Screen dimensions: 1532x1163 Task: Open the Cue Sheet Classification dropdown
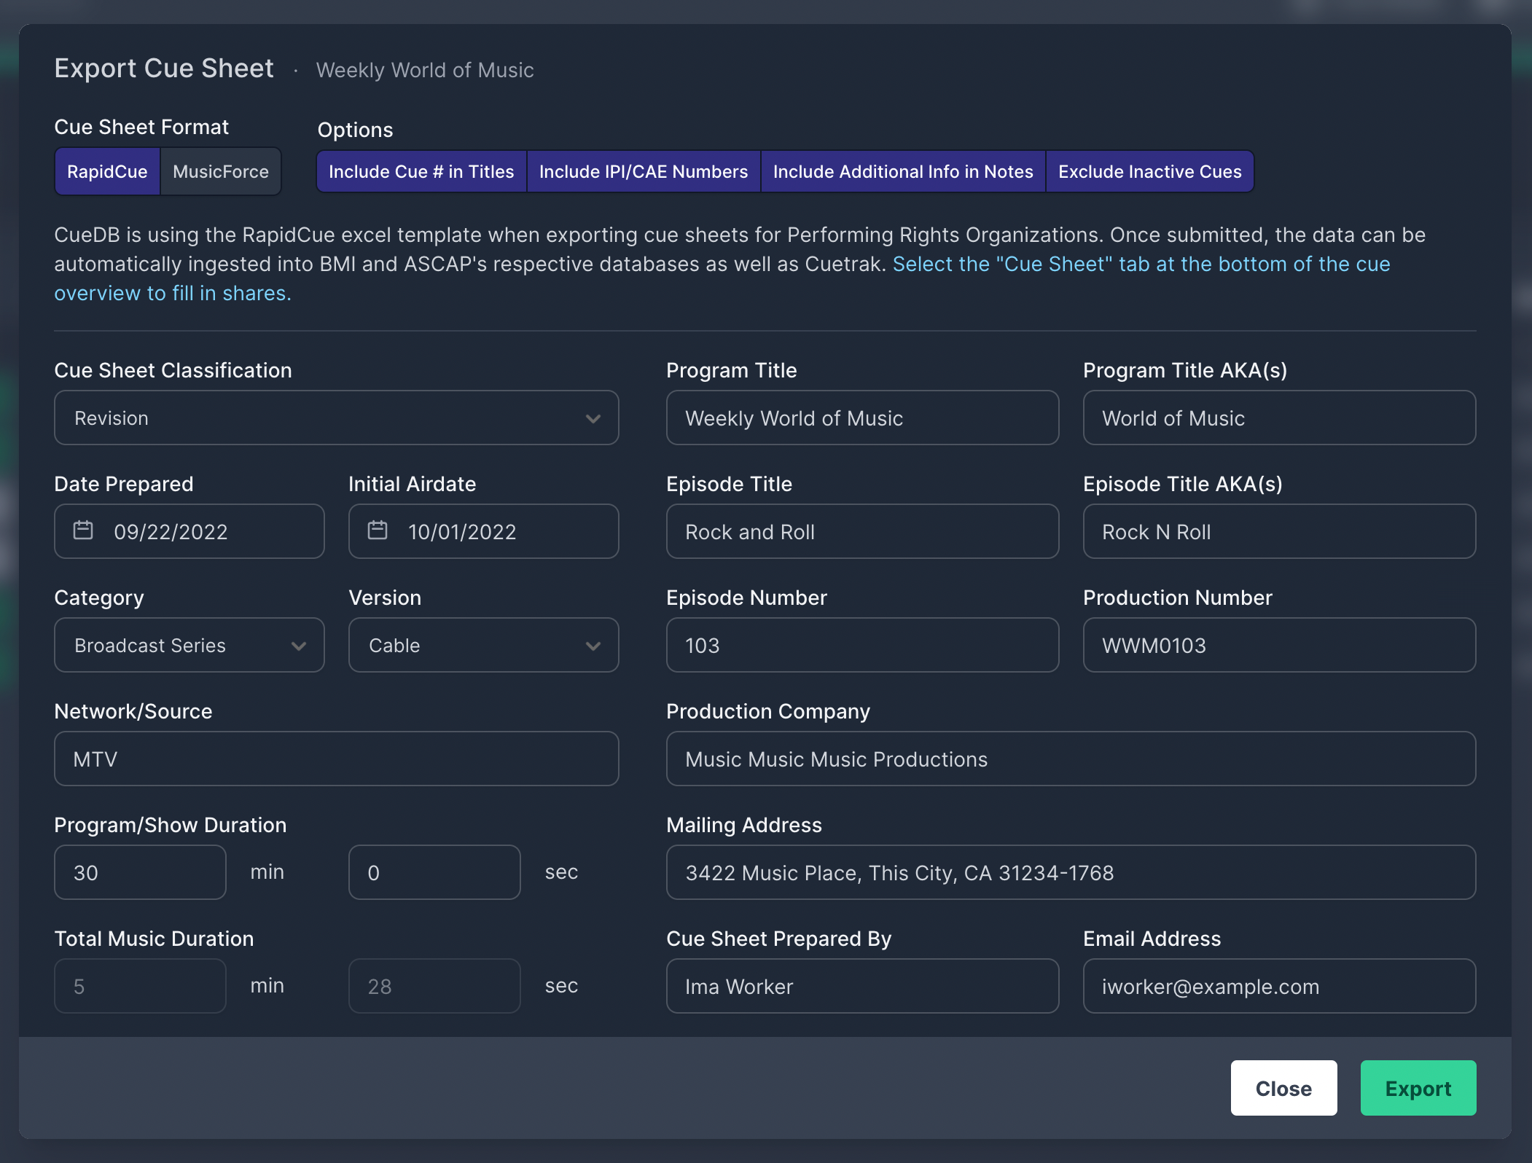pyautogui.click(x=337, y=418)
